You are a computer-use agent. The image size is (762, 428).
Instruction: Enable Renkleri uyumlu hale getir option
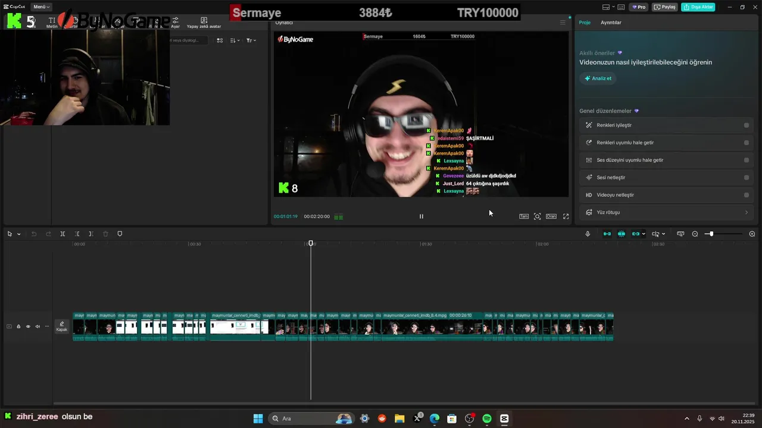pyautogui.click(x=746, y=143)
